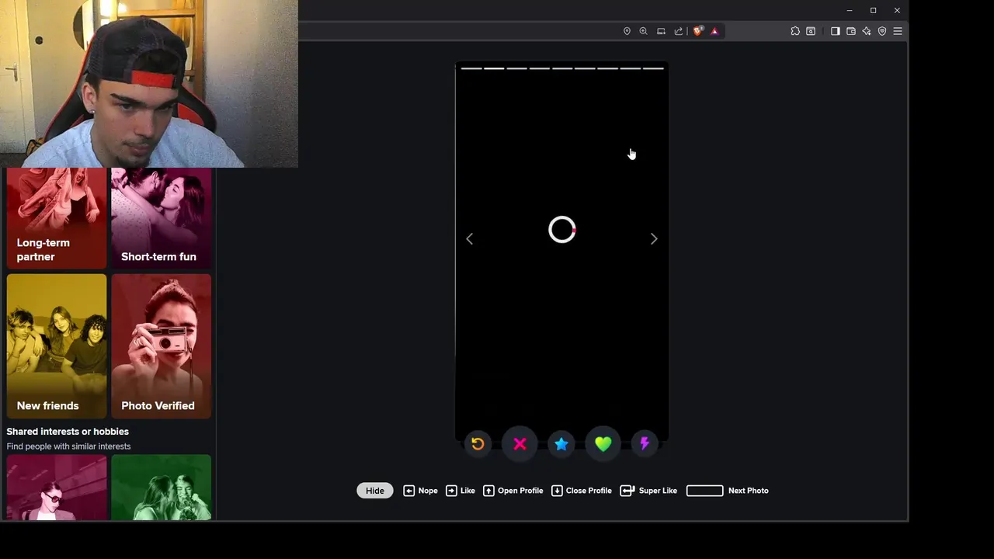Screen dimensions: 994x559
Task: Maximize the browser window
Action: point(873,10)
